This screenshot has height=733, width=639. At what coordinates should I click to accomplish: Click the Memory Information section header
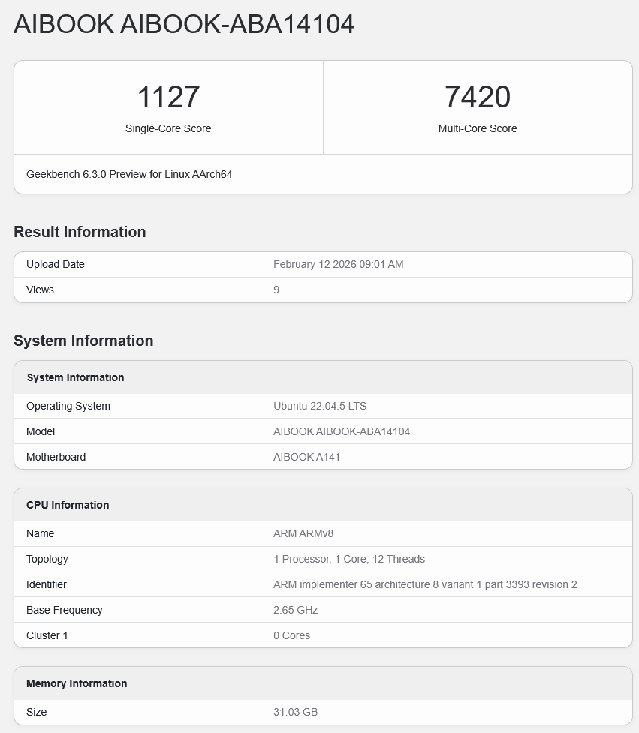(76, 683)
